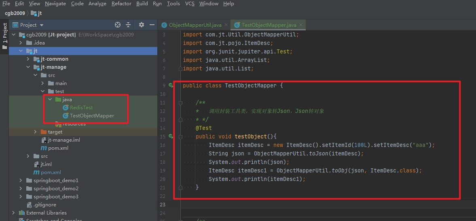Open the File menu
Viewport: 476px width, 221px height.
tap(6, 4)
